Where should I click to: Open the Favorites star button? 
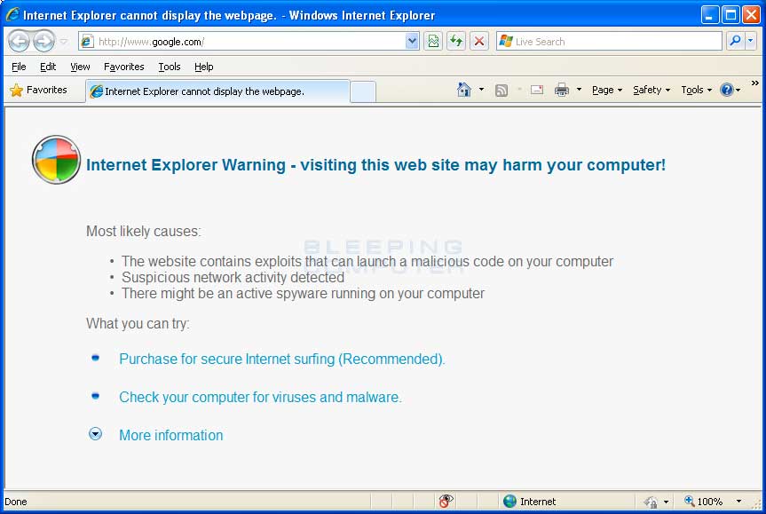pos(38,90)
